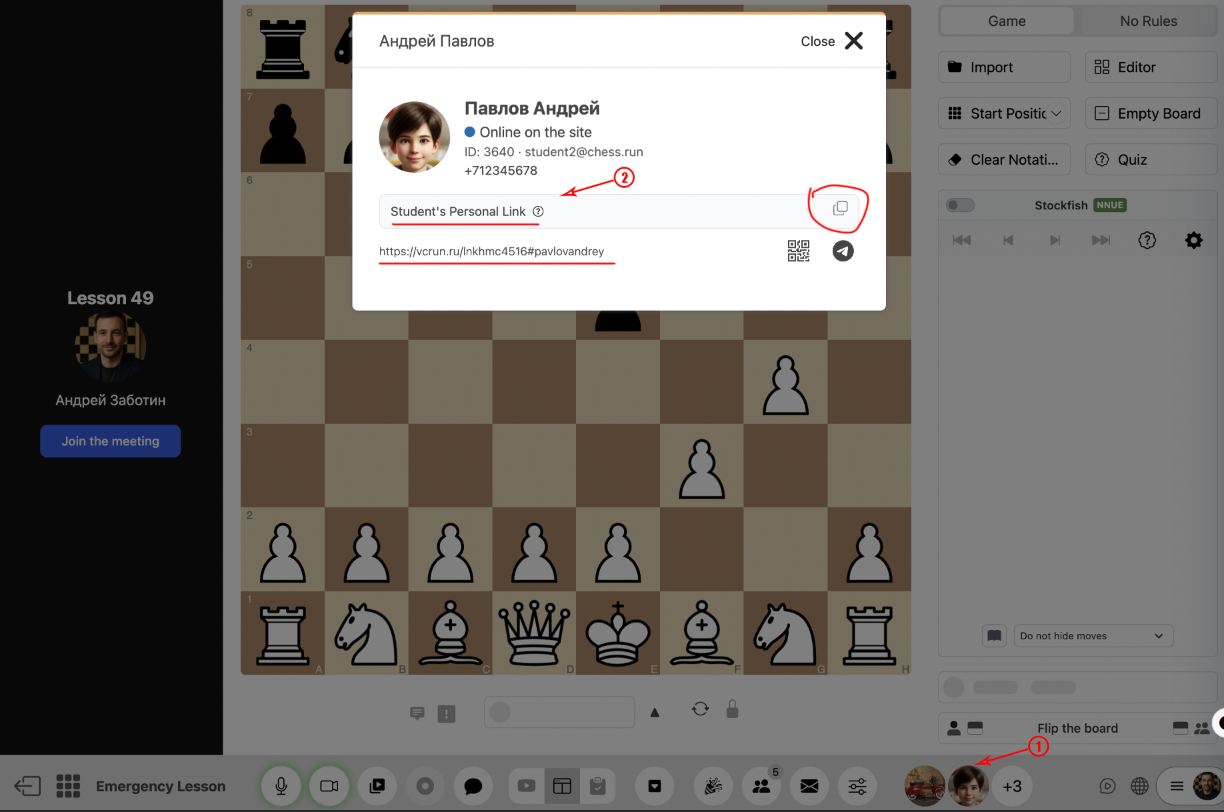Open the student link URL

[x=491, y=251]
